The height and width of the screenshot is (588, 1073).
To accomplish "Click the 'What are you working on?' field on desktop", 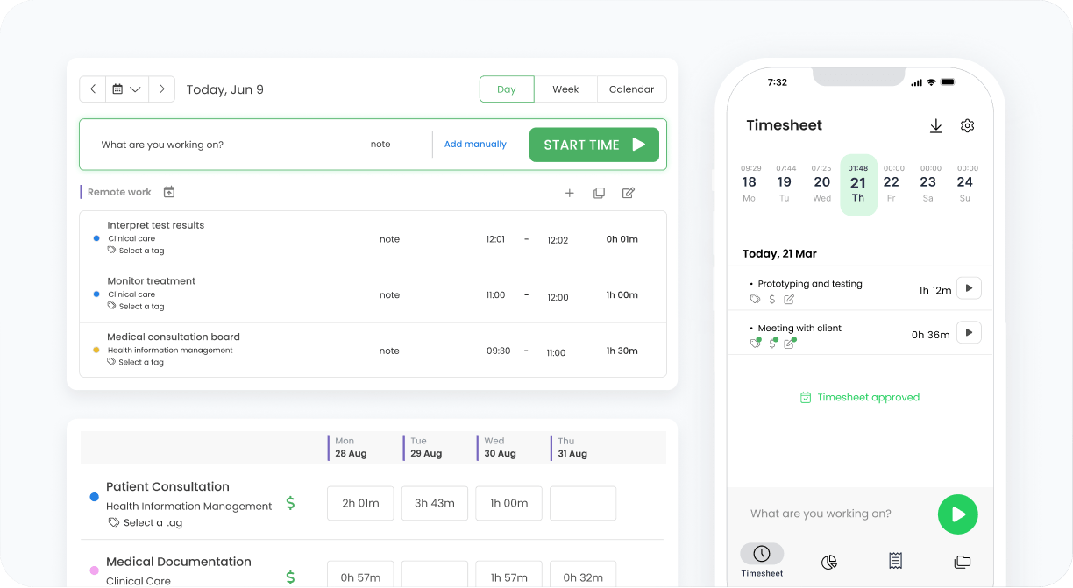I will (x=162, y=145).
